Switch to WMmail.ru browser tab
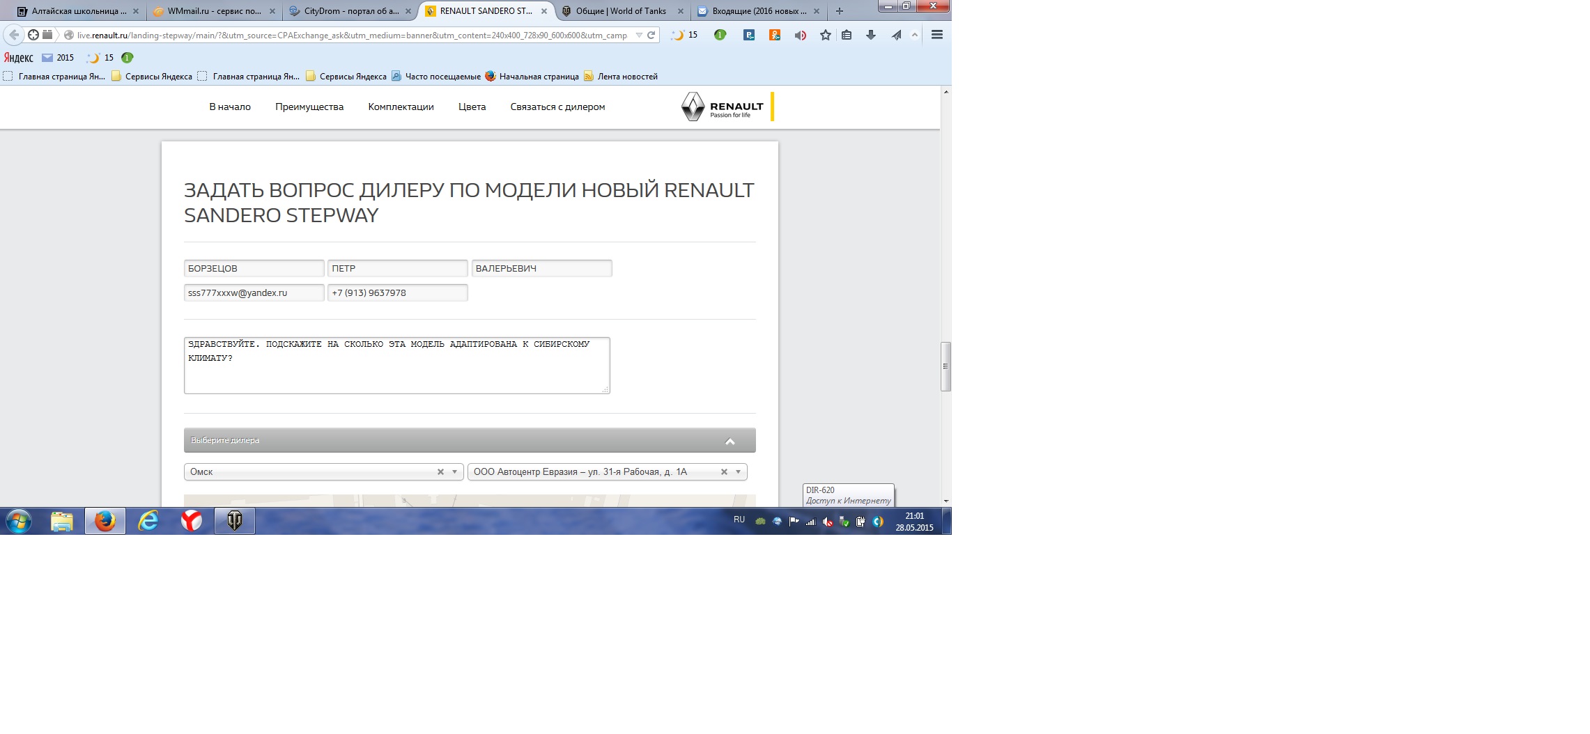The image size is (1590, 734). point(215,11)
